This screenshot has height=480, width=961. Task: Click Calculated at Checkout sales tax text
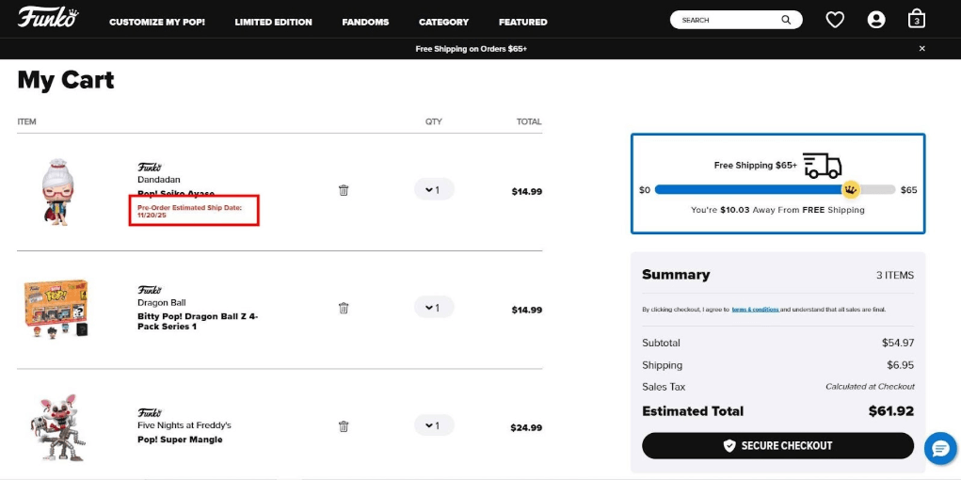tap(870, 387)
